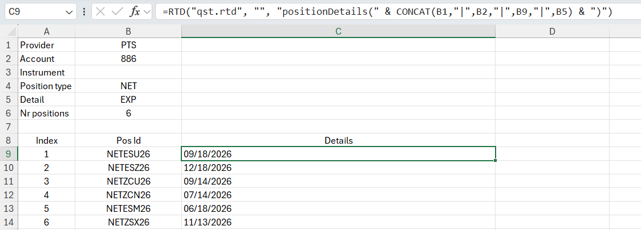Select the entire sheet with the corner button

(9, 31)
